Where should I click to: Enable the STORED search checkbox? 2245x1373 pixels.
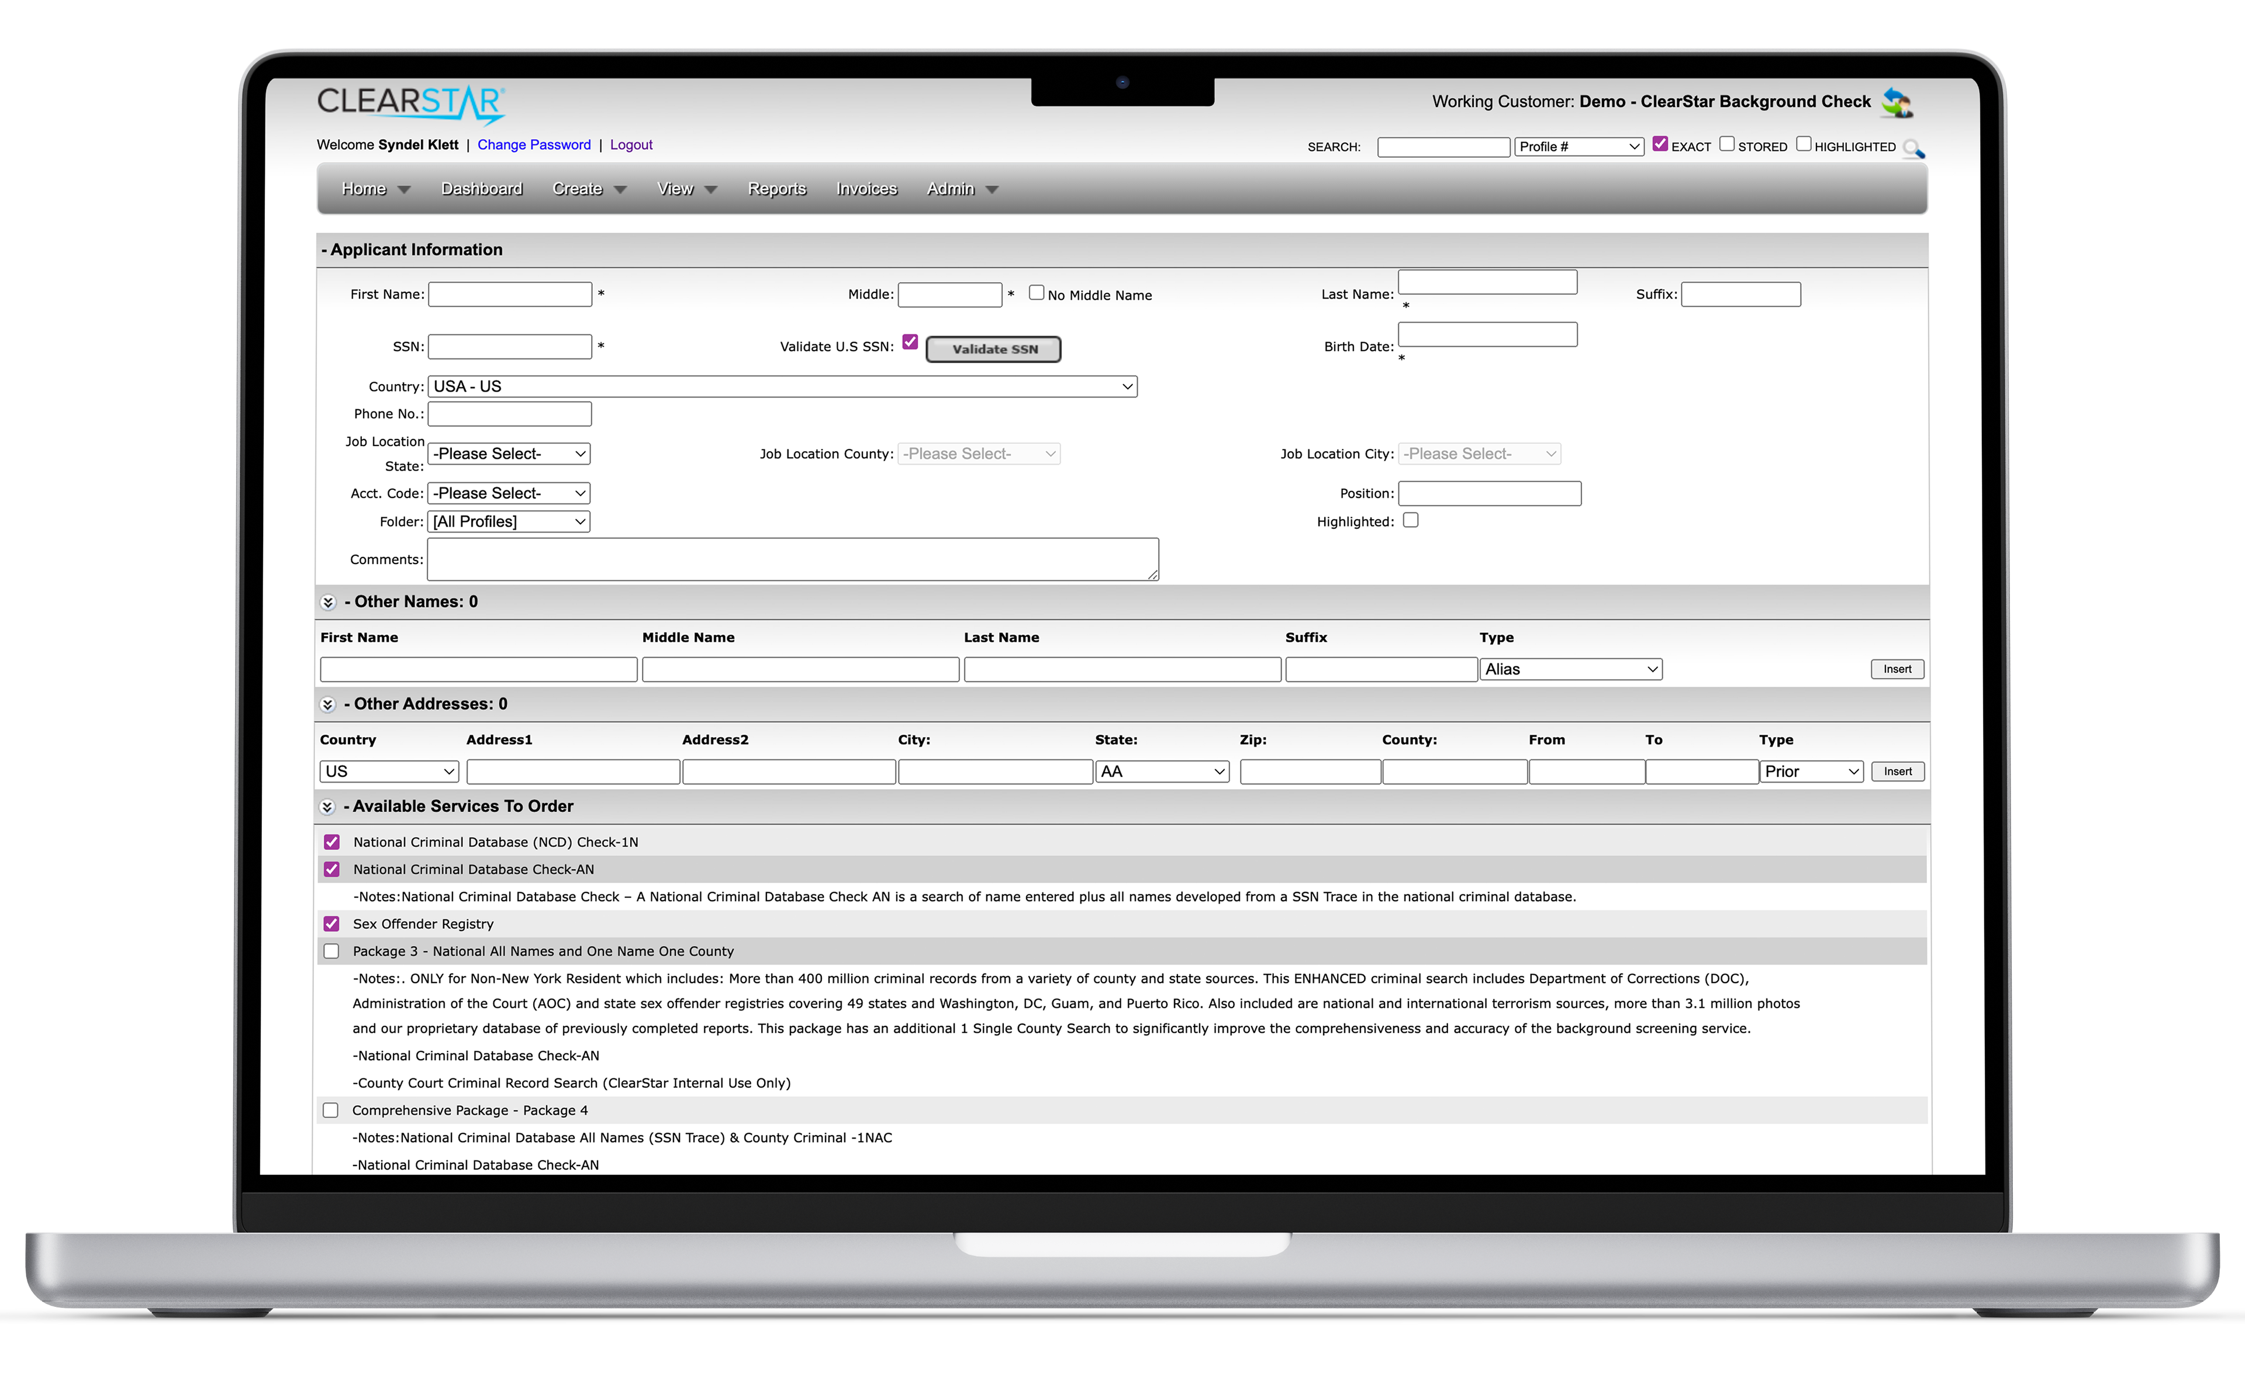(x=1726, y=144)
